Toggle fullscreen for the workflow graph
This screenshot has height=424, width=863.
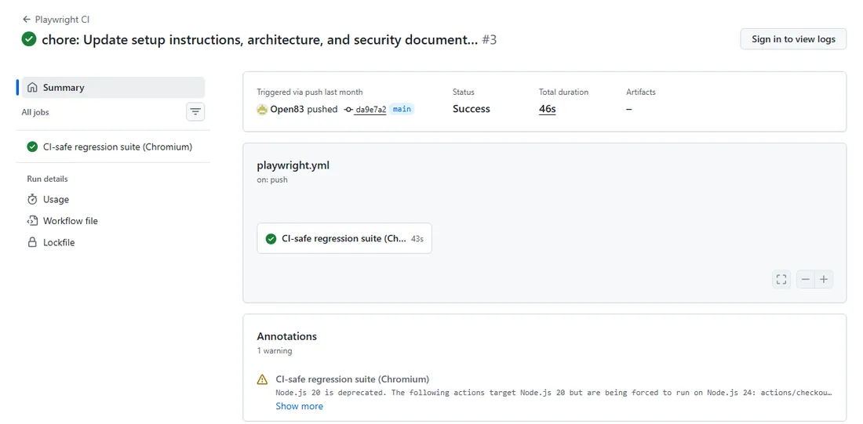(781, 279)
